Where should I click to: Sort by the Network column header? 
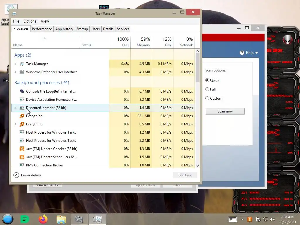tap(184, 42)
